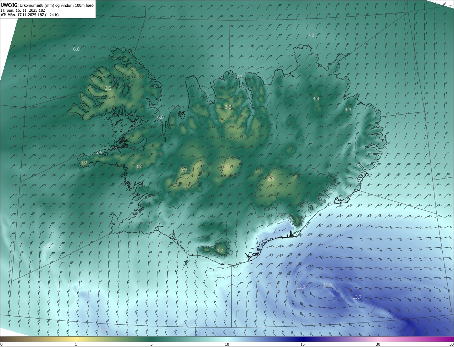The width and height of the screenshot is (454, 347).
Task: Click the 10 tick on the color scale
Action: coord(227,344)
